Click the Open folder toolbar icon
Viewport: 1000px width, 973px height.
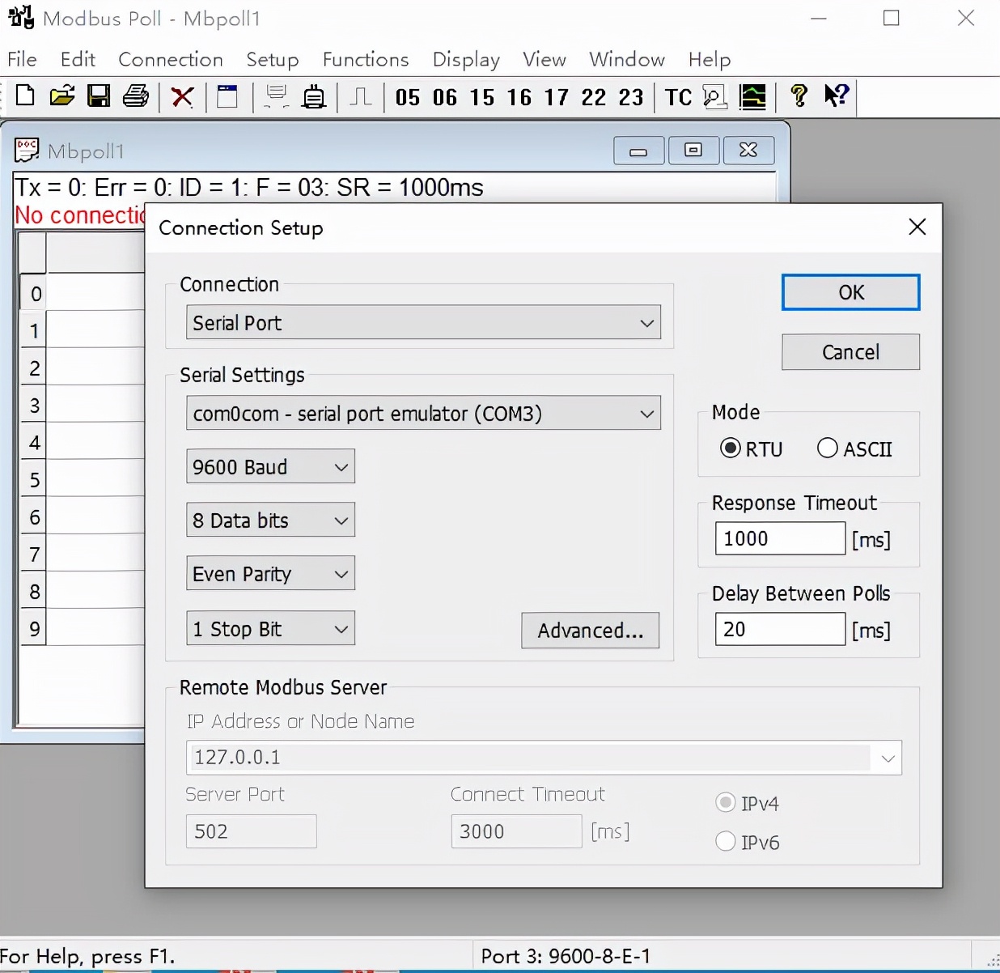61,96
